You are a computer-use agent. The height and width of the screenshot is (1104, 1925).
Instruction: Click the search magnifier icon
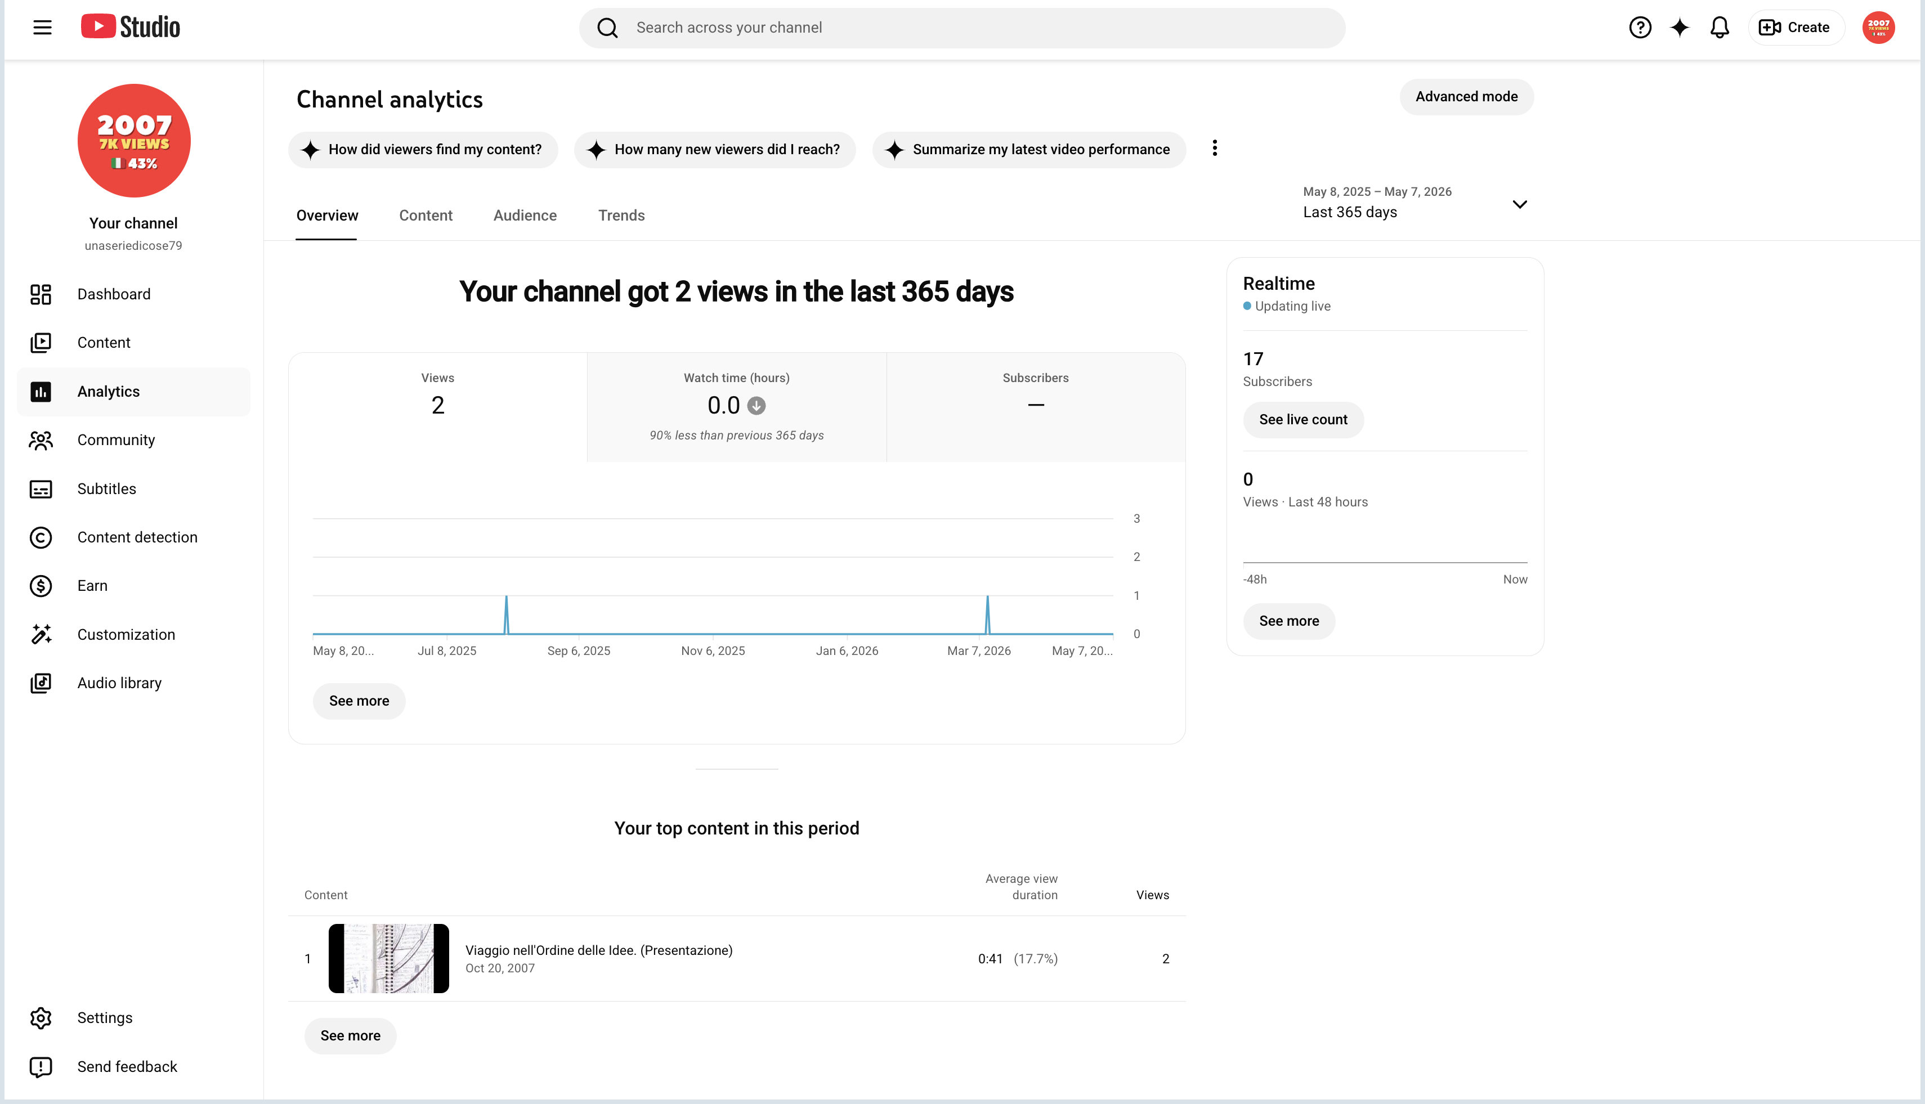(607, 28)
